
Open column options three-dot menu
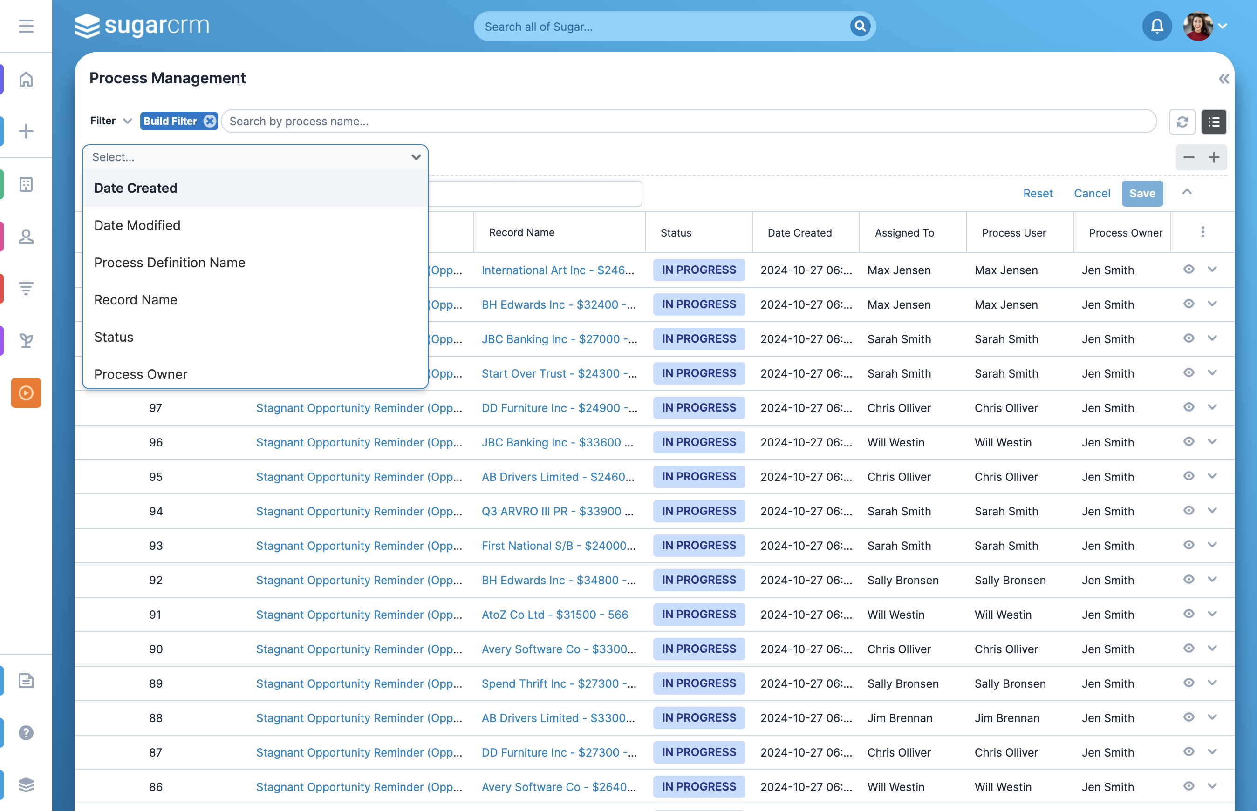click(x=1202, y=232)
